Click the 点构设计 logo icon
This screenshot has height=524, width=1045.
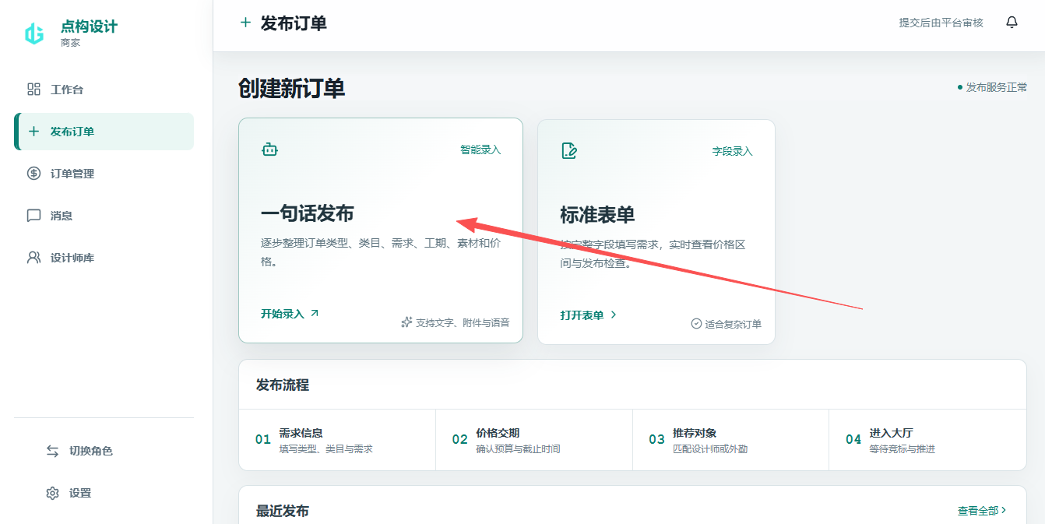tap(34, 33)
